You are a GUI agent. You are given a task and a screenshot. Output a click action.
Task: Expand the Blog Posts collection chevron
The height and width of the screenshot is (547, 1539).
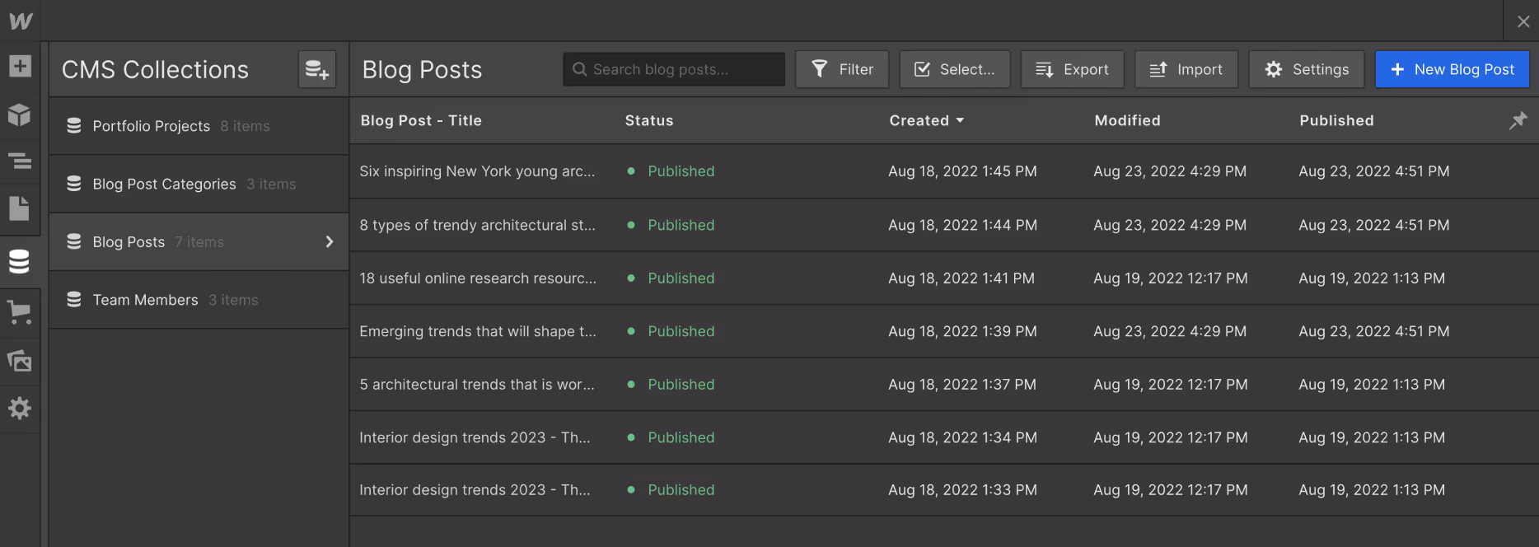point(330,241)
